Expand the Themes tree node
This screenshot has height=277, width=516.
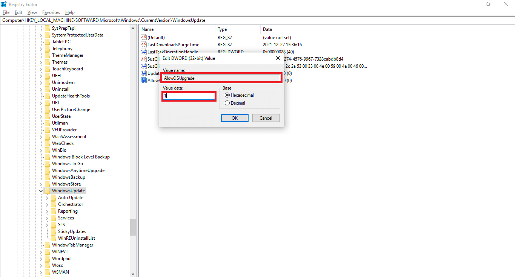coord(41,62)
